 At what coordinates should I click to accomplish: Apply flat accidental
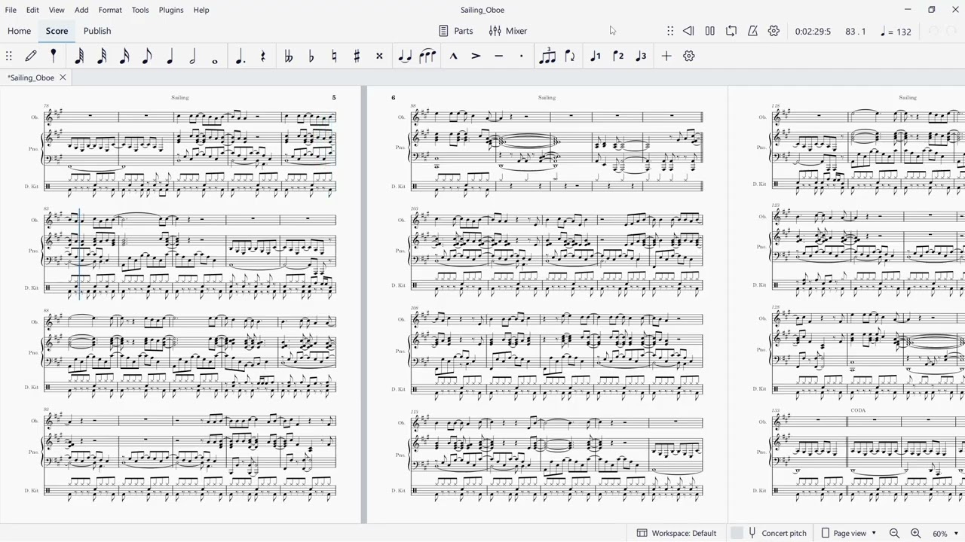311,56
